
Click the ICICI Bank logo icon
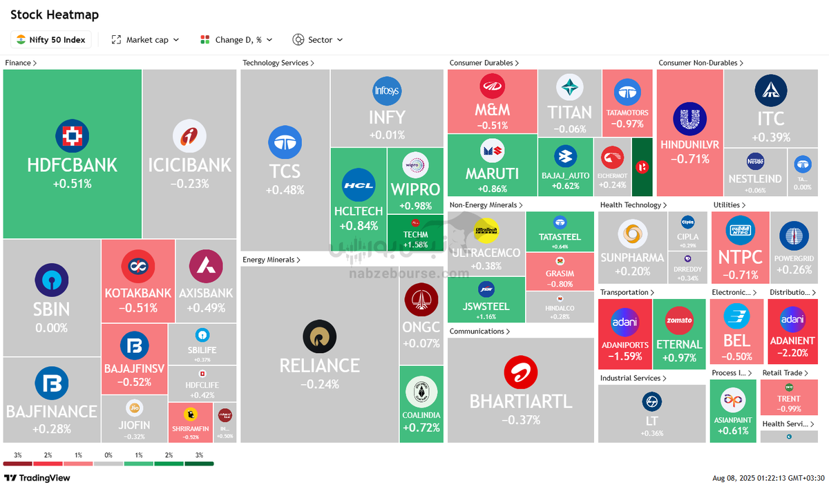[189, 136]
